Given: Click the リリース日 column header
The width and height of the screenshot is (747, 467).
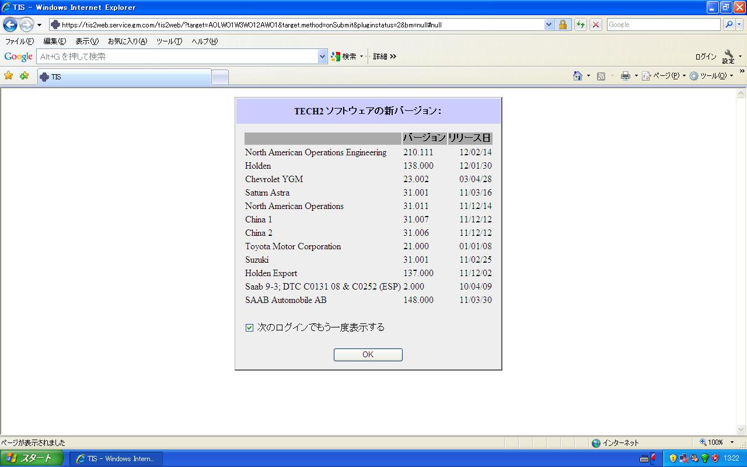Looking at the screenshot, I should (470, 138).
